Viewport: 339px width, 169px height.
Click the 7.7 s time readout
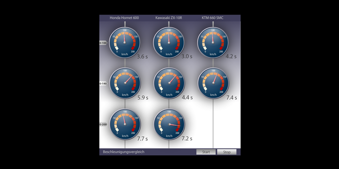tap(143, 139)
